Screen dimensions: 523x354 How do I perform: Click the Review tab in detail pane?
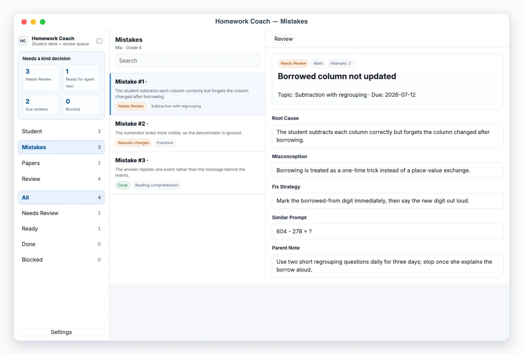[283, 39]
